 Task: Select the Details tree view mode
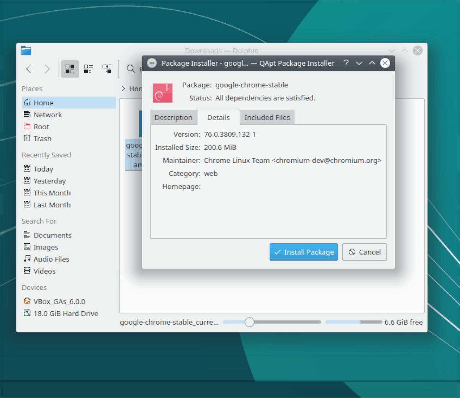[x=107, y=69]
